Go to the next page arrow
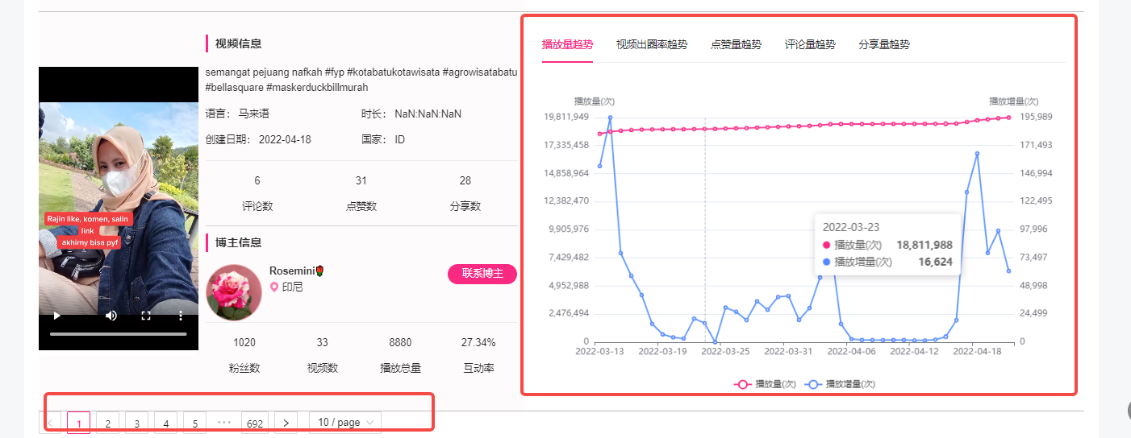The image size is (1131, 438). coord(286,423)
